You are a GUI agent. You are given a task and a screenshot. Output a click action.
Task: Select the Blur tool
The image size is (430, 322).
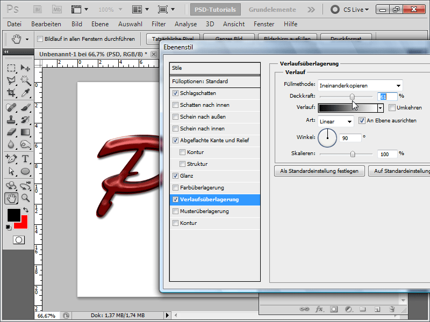11,144
